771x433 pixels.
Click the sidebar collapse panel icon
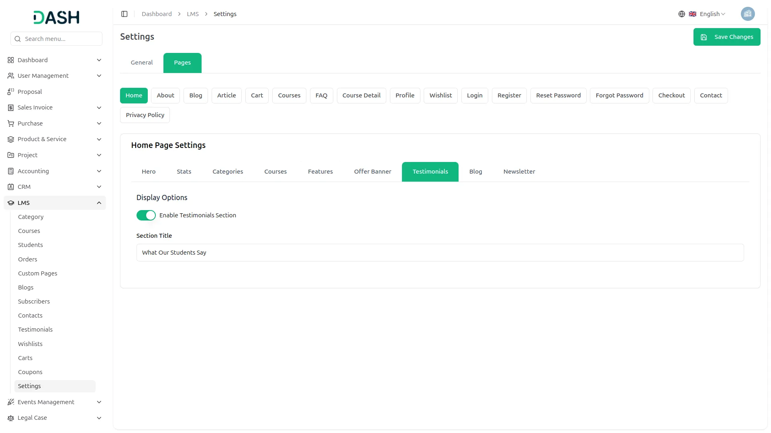124,14
